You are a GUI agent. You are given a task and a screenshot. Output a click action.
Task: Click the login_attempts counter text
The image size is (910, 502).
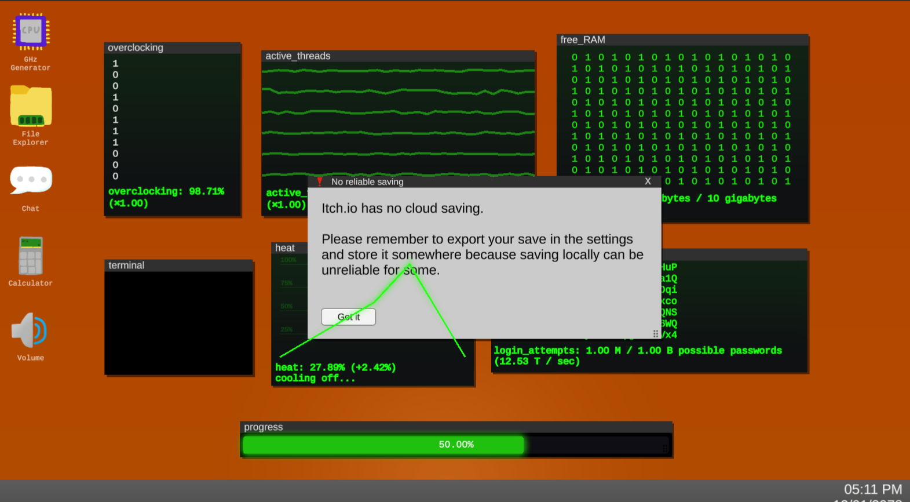[x=638, y=351]
